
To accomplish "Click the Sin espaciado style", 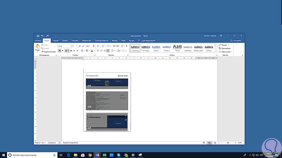I will [146, 48].
